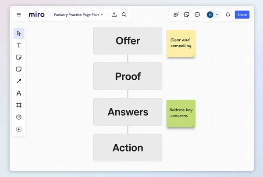Select the green Address key concerns sticky note

click(x=181, y=113)
